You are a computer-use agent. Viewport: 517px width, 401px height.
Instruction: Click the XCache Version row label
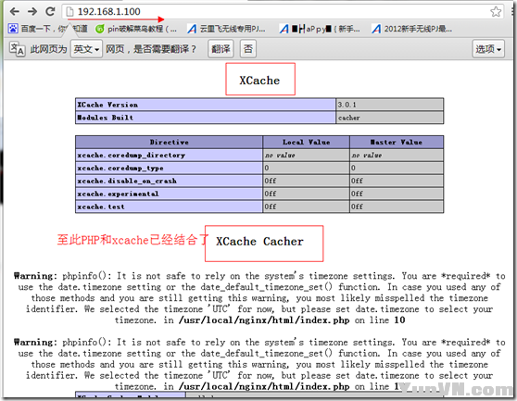coord(107,105)
